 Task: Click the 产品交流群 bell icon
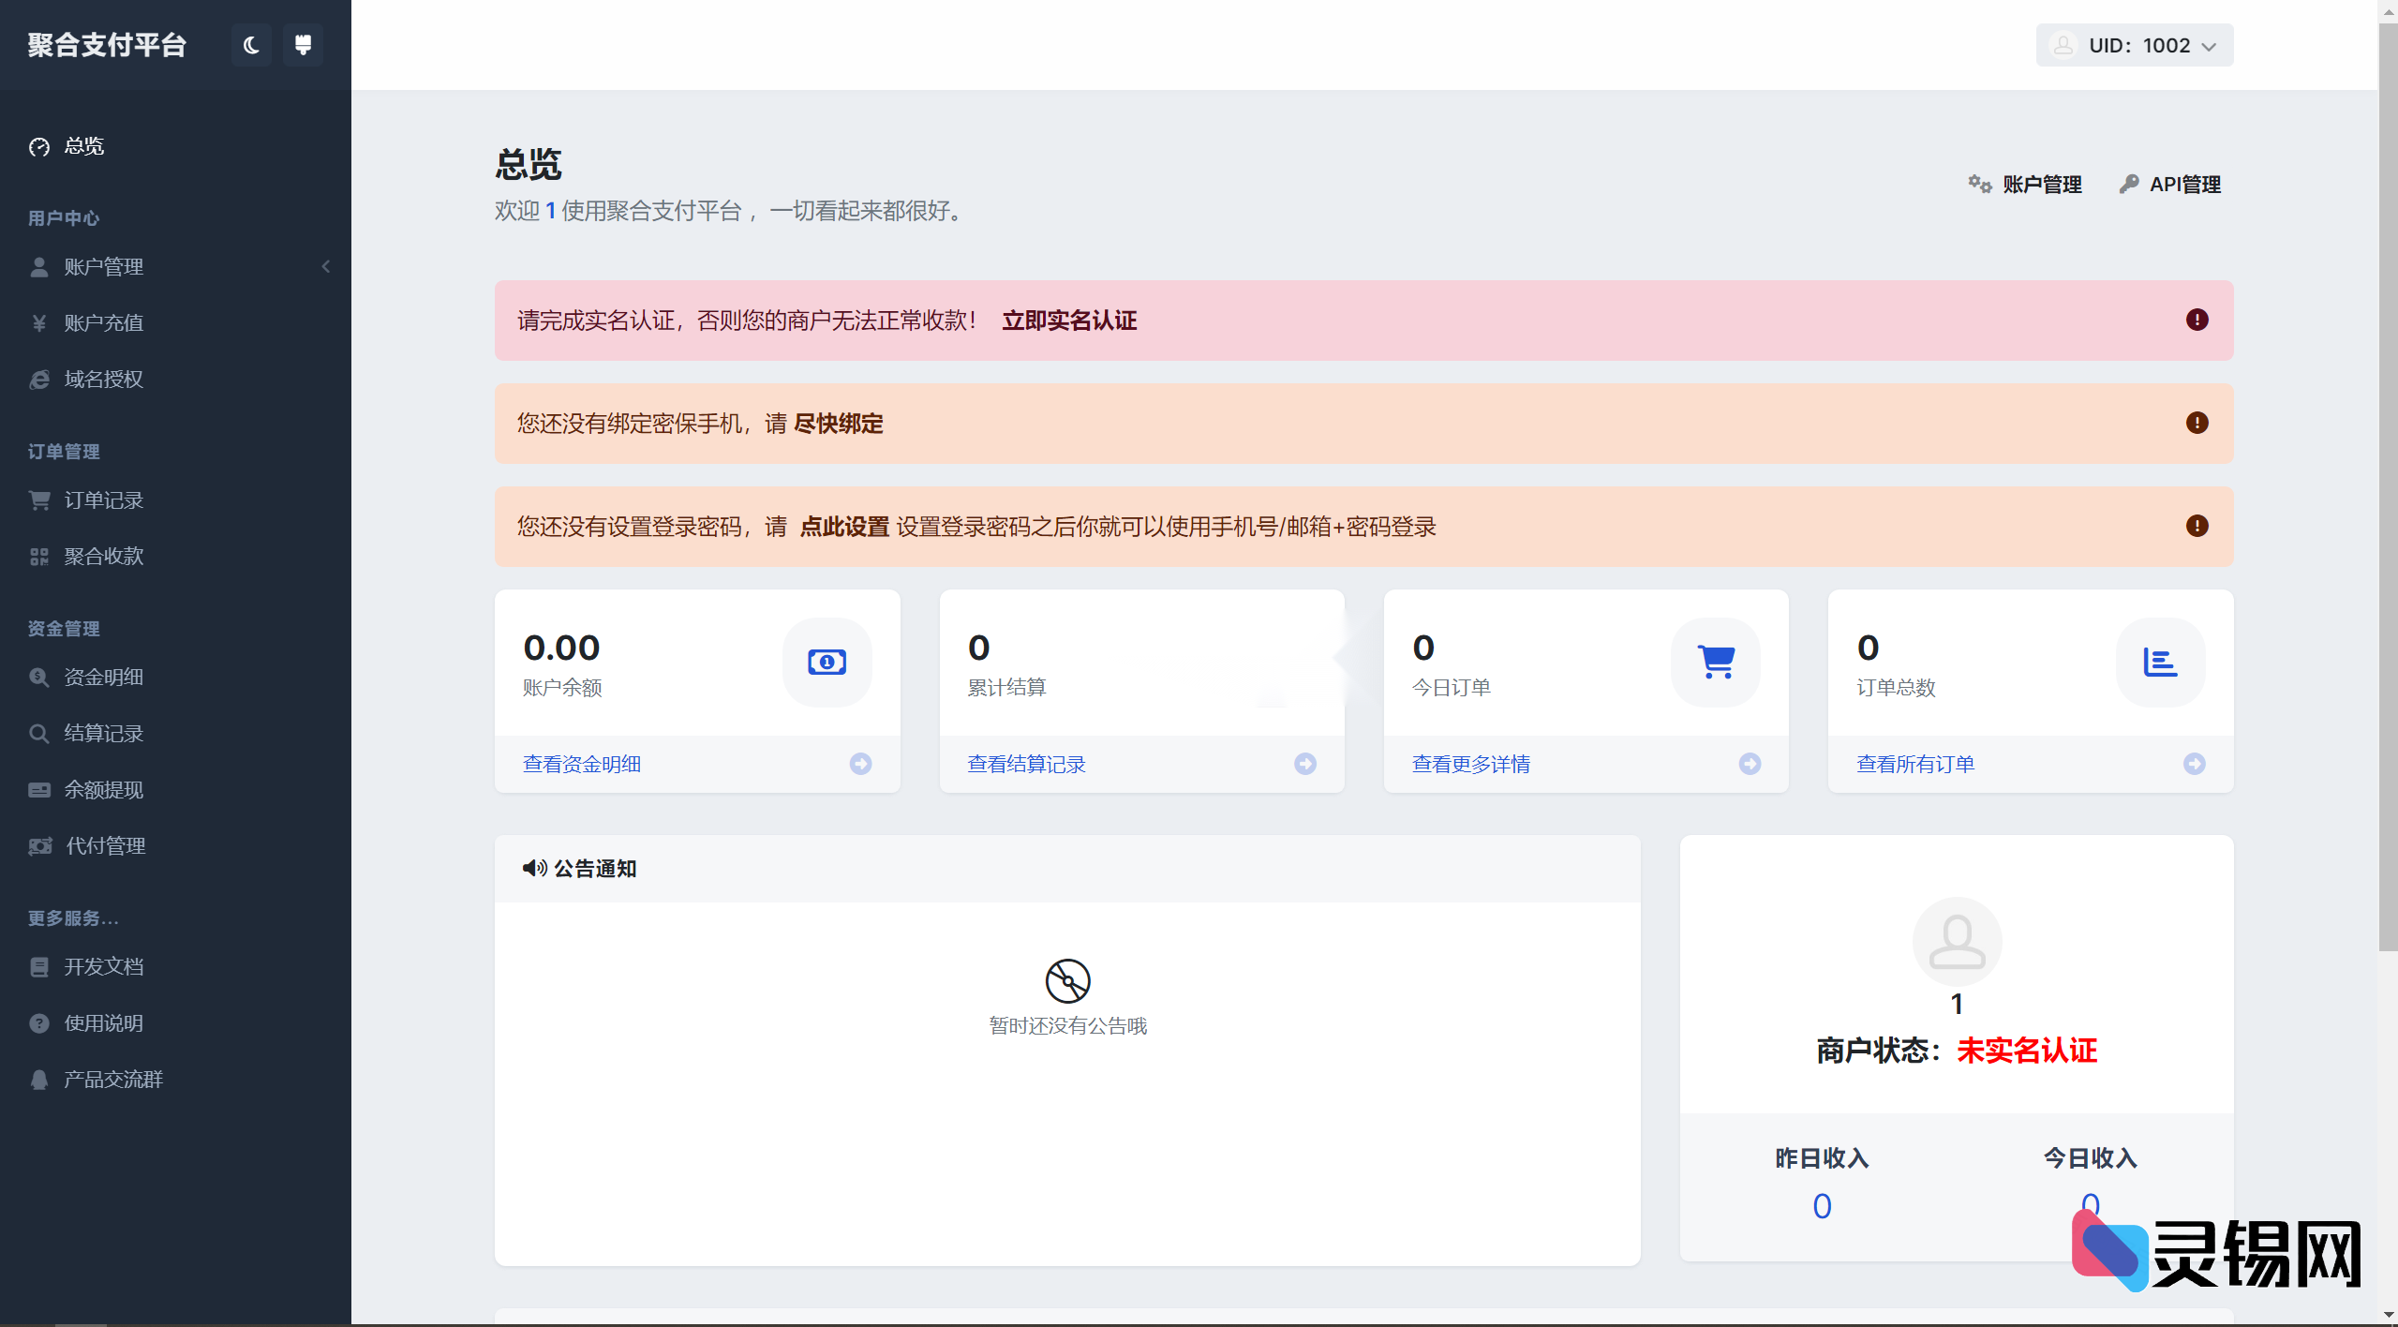click(38, 1079)
